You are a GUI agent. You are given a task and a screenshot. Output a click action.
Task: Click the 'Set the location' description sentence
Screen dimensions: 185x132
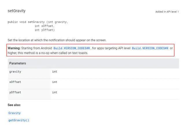coord(57,40)
